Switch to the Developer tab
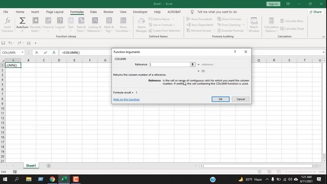 (140, 12)
